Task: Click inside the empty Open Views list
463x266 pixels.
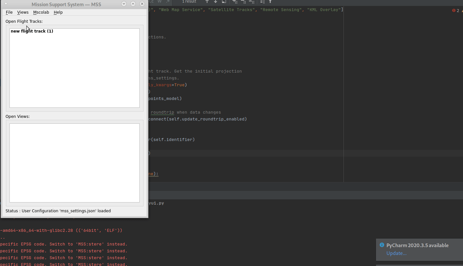Action: [74, 163]
